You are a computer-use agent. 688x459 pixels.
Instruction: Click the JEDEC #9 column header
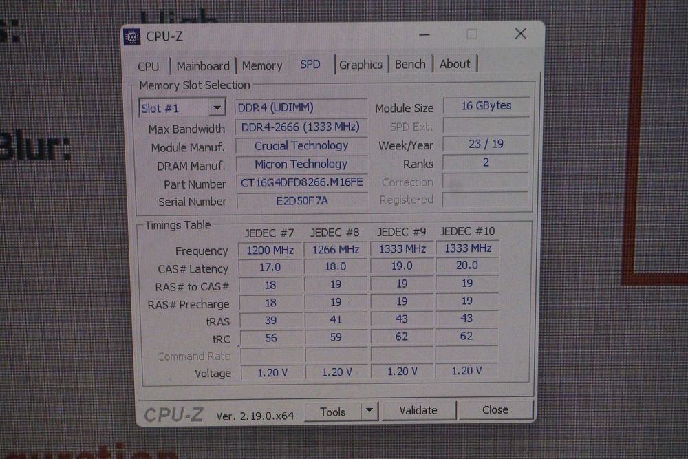[402, 232]
